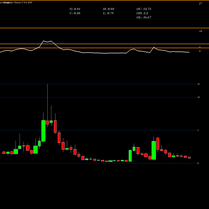Click the 'L: 0.78' low value
Image resolution: width=209 pixels, height=209 pixels.
point(108,13)
